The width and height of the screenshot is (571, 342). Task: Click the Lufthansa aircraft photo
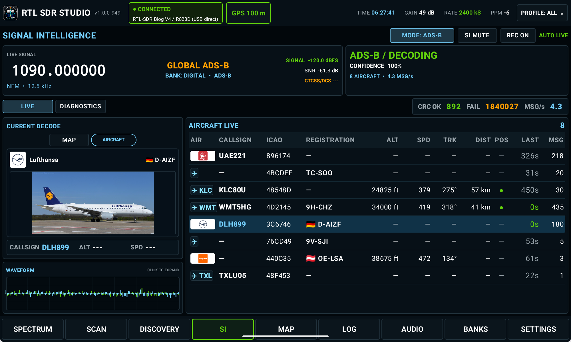pos(93,203)
